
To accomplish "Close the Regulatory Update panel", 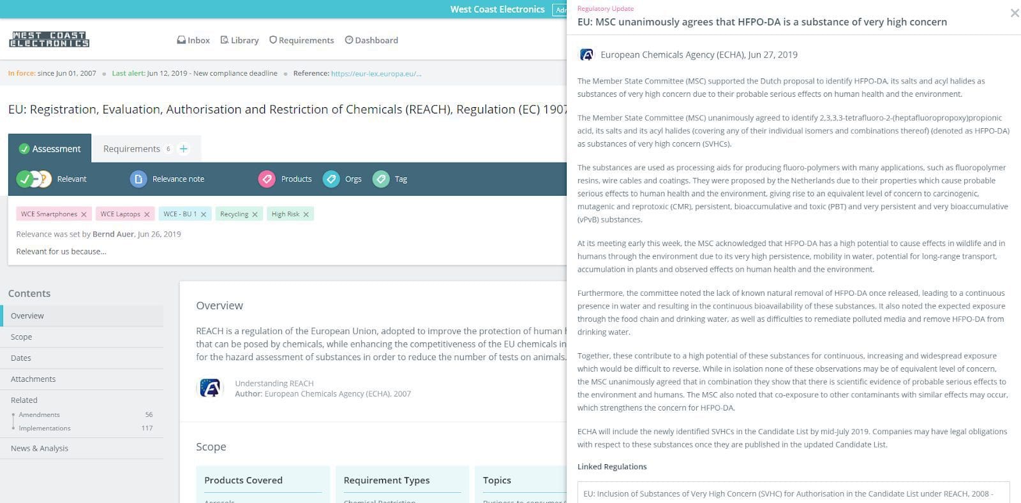I will coord(1014,13).
